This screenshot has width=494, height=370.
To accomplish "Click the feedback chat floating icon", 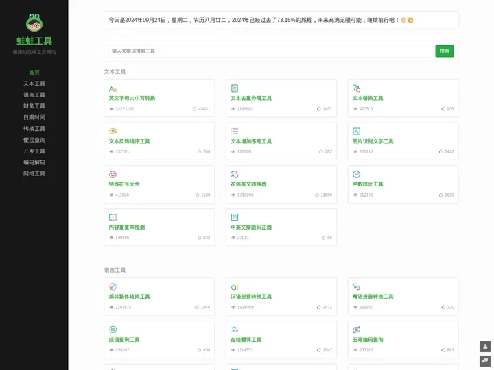I will [485, 360].
